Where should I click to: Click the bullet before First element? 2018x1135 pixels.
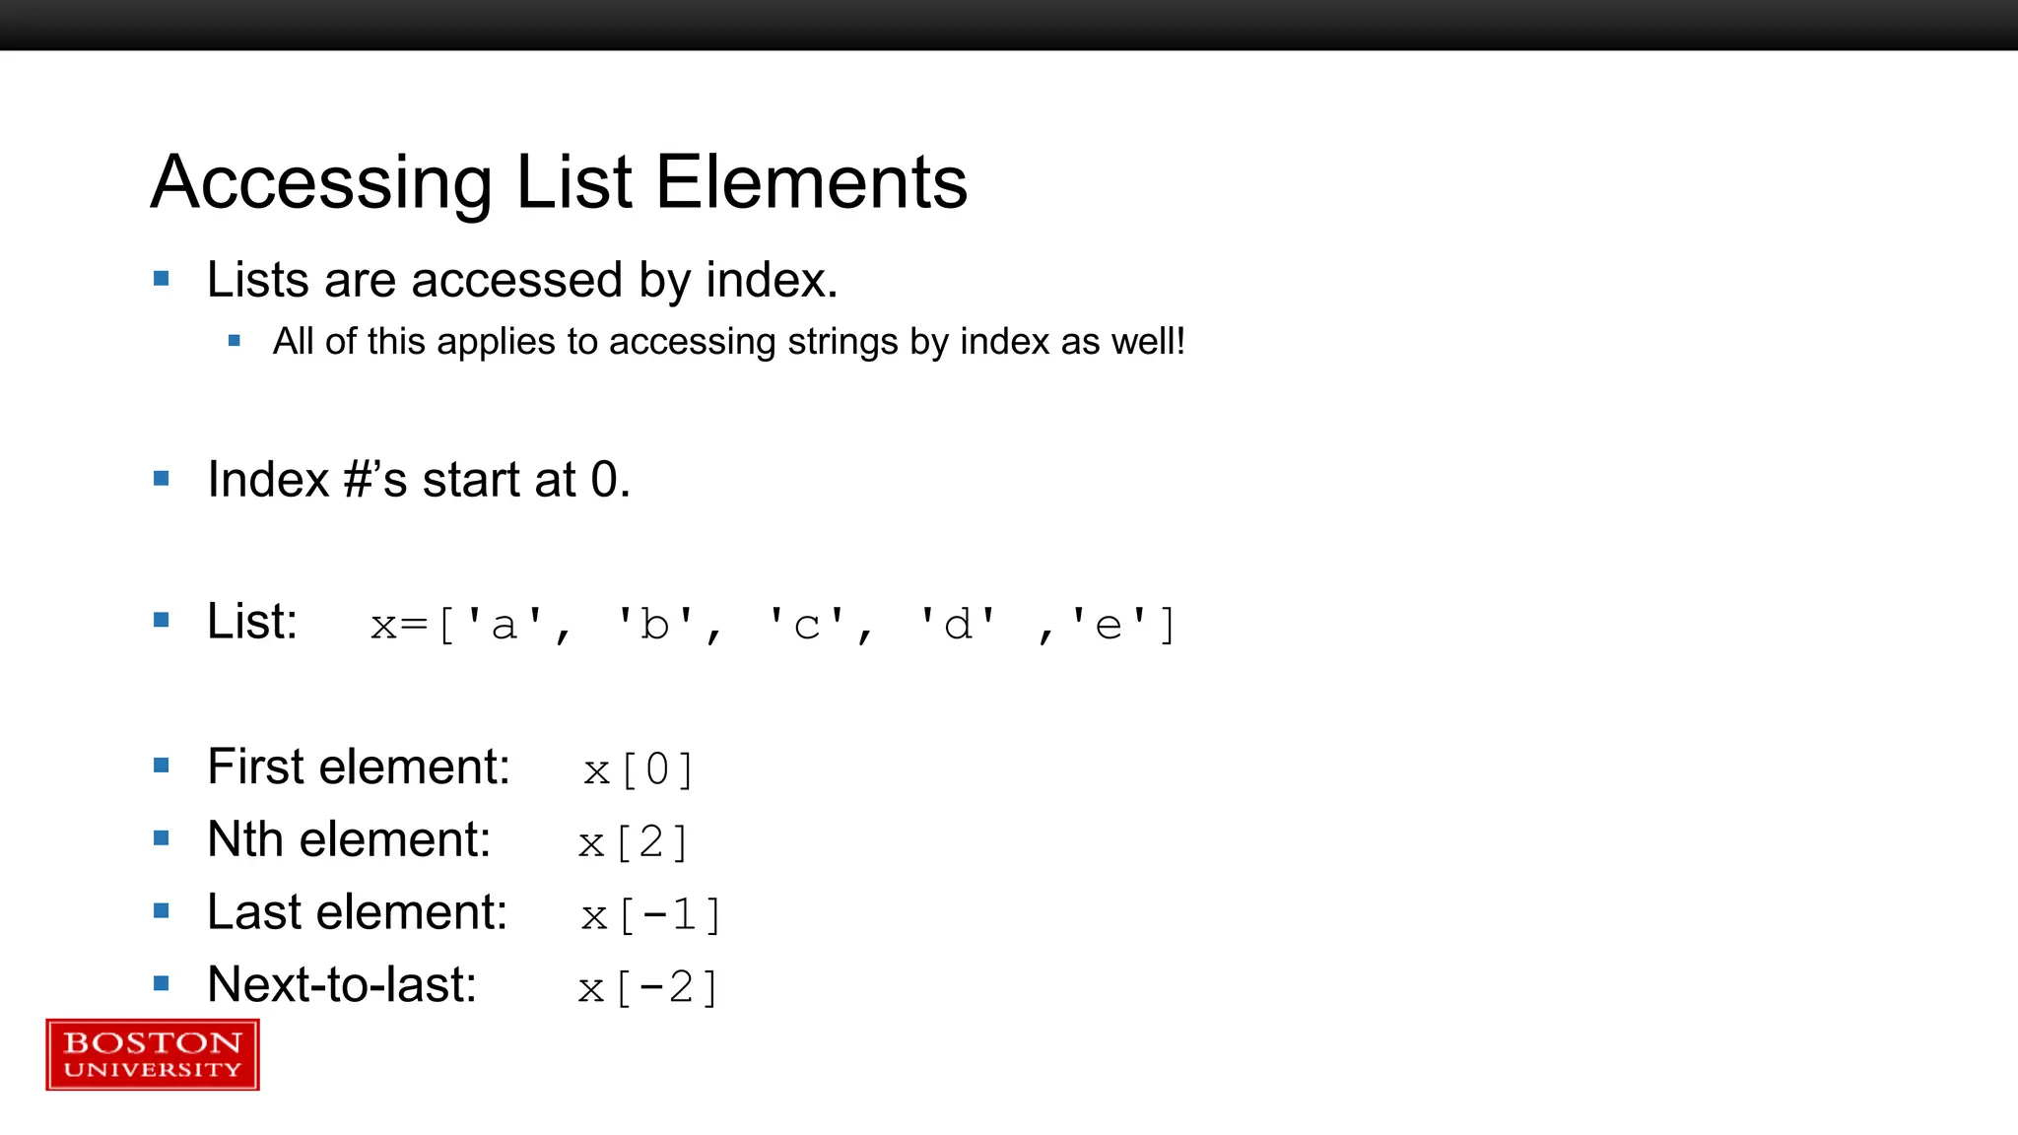162,766
